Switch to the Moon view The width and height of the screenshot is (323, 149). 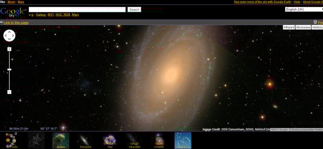11,2
